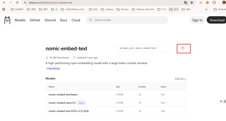Open the Models navigation item
The image size is (226, 121).
tap(20, 20)
